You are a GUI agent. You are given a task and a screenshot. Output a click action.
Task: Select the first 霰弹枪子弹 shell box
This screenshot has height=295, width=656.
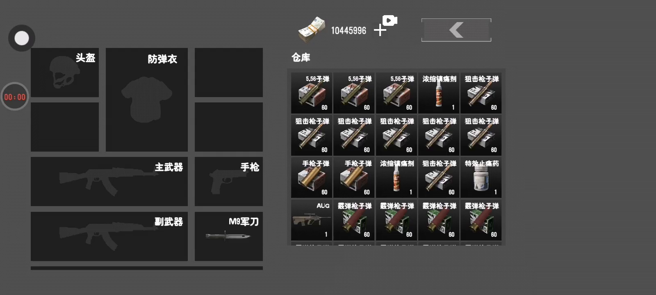pos(354,220)
